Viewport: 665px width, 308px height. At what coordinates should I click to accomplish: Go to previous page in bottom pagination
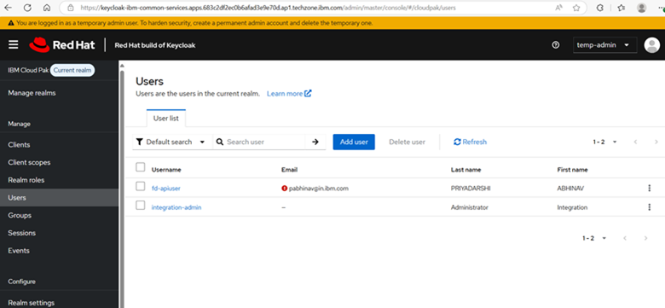pyautogui.click(x=625, y=238)
